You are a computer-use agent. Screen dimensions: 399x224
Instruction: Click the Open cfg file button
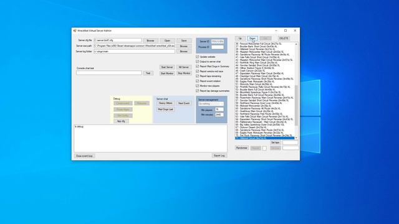click(167, 40)
